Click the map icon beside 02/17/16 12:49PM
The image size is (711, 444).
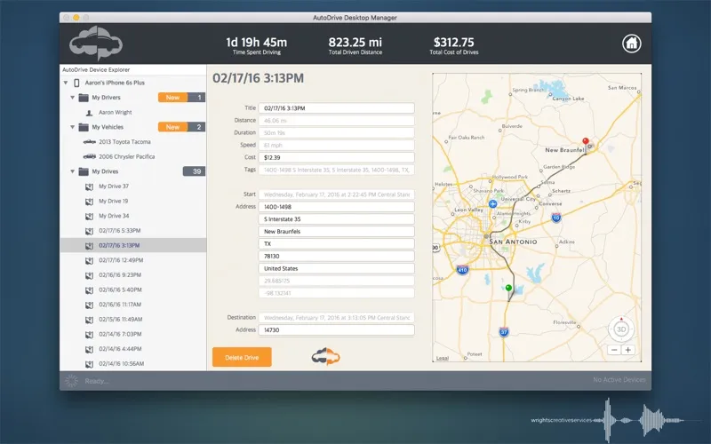click(90, 260)
